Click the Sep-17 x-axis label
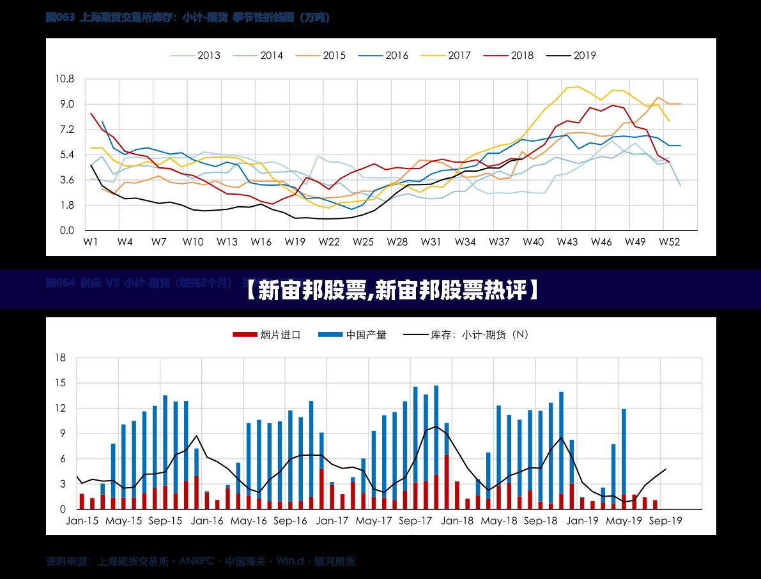Viewport: 761px width, 579px height. [x=415, y=521]
